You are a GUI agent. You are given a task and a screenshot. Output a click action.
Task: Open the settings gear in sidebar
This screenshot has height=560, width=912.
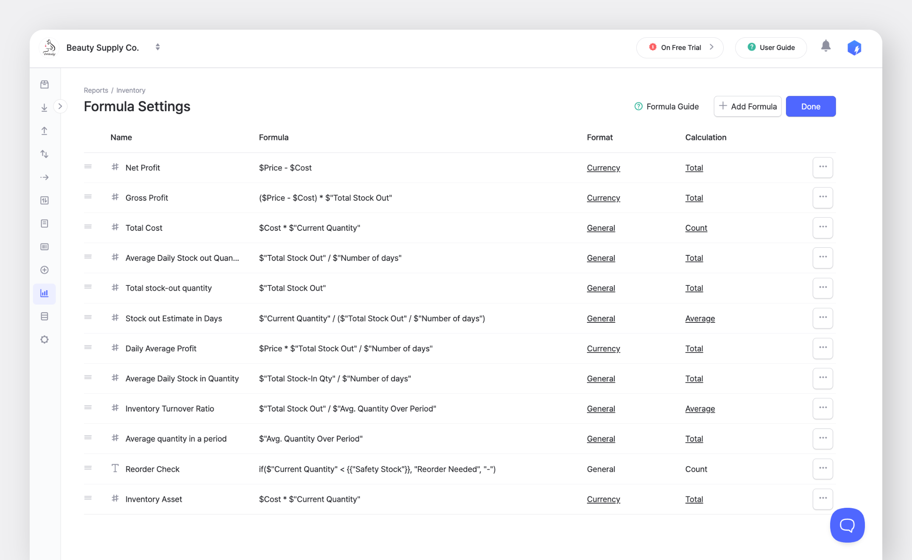[x=44, y=339]
